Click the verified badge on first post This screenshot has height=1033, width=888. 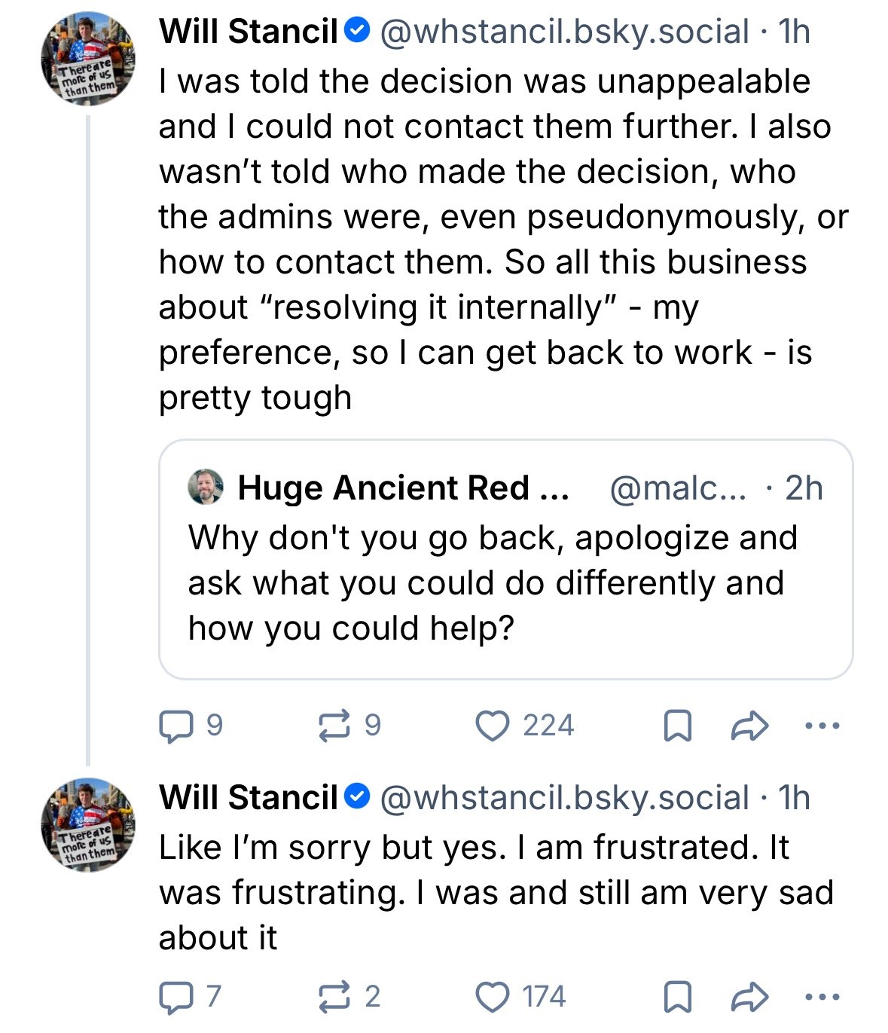click(x=357, y=31)
